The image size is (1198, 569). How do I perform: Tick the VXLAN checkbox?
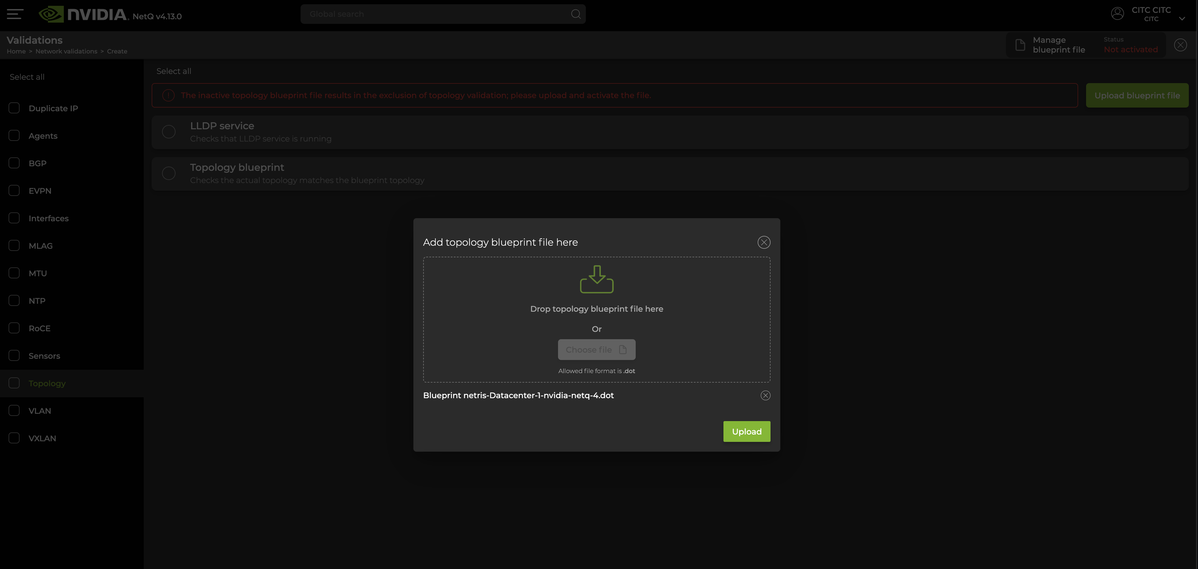coord(14,439)
